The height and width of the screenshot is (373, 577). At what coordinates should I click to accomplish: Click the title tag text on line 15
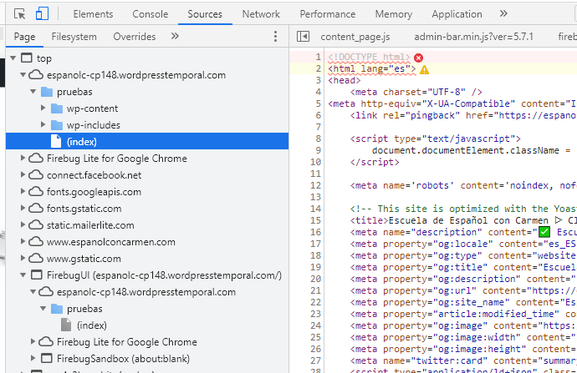pos(369,220)
